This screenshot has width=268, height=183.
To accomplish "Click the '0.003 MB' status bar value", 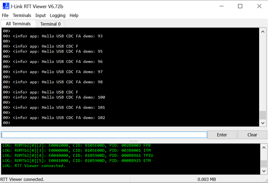I will (x=206, y=179).
